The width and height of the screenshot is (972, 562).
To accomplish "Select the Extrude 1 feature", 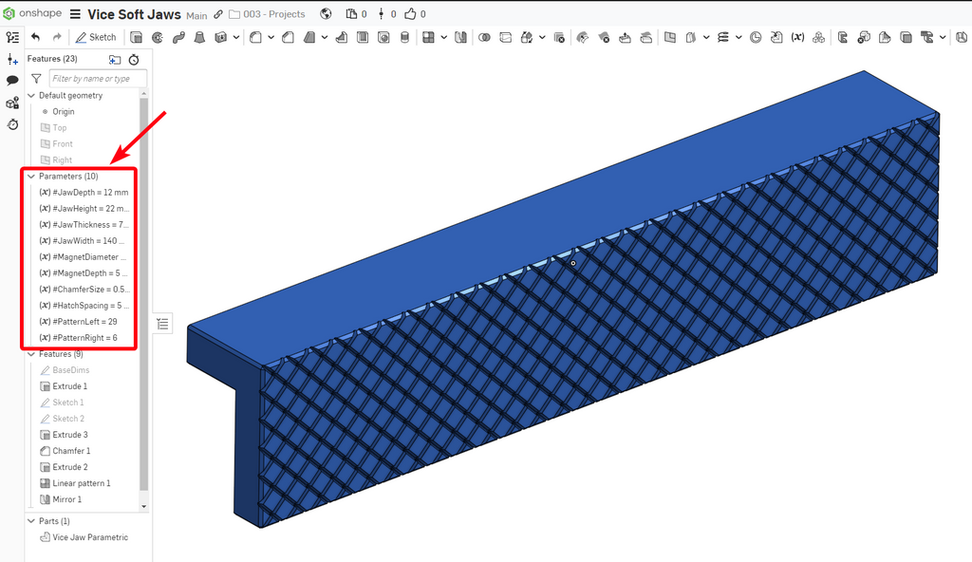I will pos(64,385).
